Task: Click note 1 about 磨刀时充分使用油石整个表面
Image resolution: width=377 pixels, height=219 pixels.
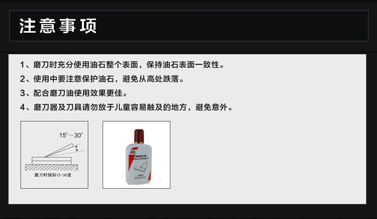Action: coord(122,65)
